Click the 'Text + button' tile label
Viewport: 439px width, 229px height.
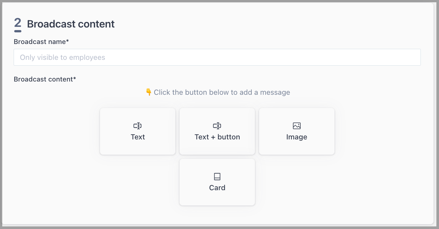tap(217, 137)
